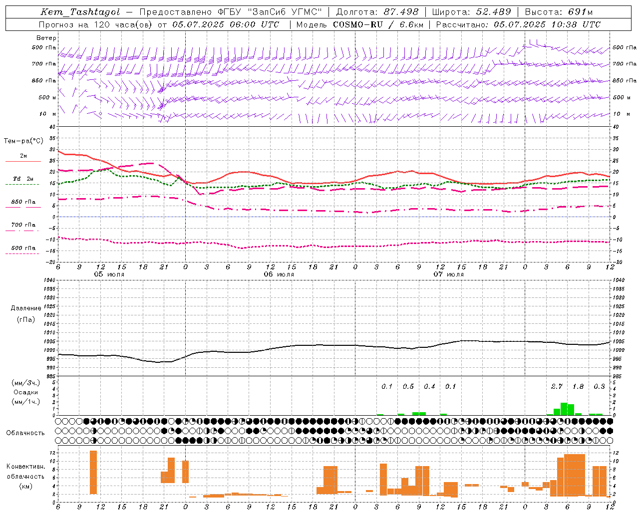Screen dimensions: 639x511
Task: Click the 'Давление' pressure panel label
Action: coord(25,308)
